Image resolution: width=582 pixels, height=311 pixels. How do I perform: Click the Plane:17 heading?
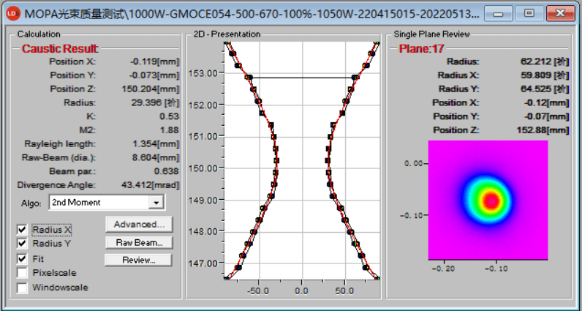pyautogui.click(x=422, y=49)
